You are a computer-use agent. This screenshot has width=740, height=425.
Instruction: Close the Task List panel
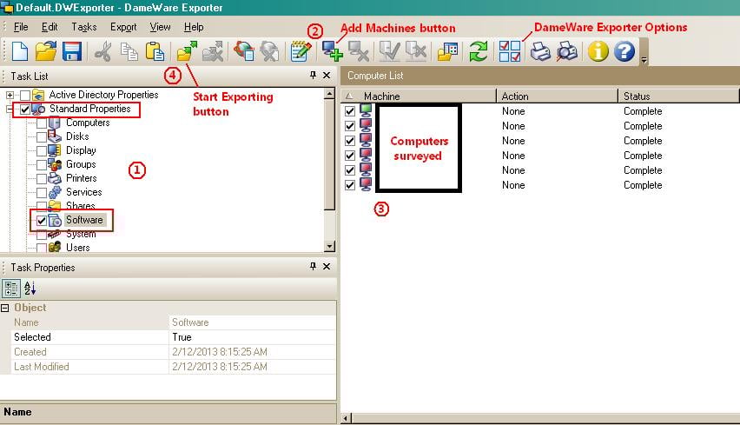coord(327,75)
